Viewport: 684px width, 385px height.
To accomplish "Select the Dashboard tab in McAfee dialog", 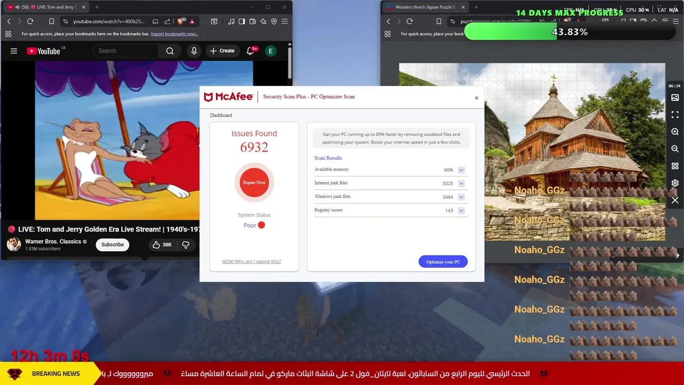I will coord(221,115).
